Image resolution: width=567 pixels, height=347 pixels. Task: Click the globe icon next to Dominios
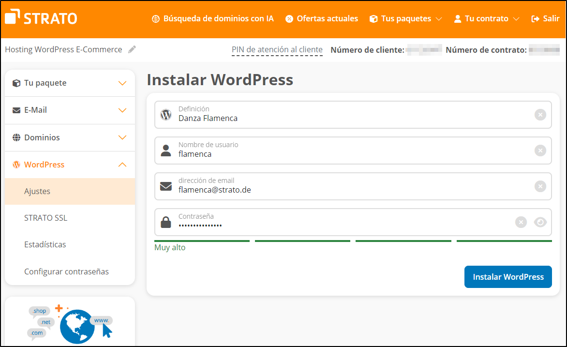(x=16, y=137)
